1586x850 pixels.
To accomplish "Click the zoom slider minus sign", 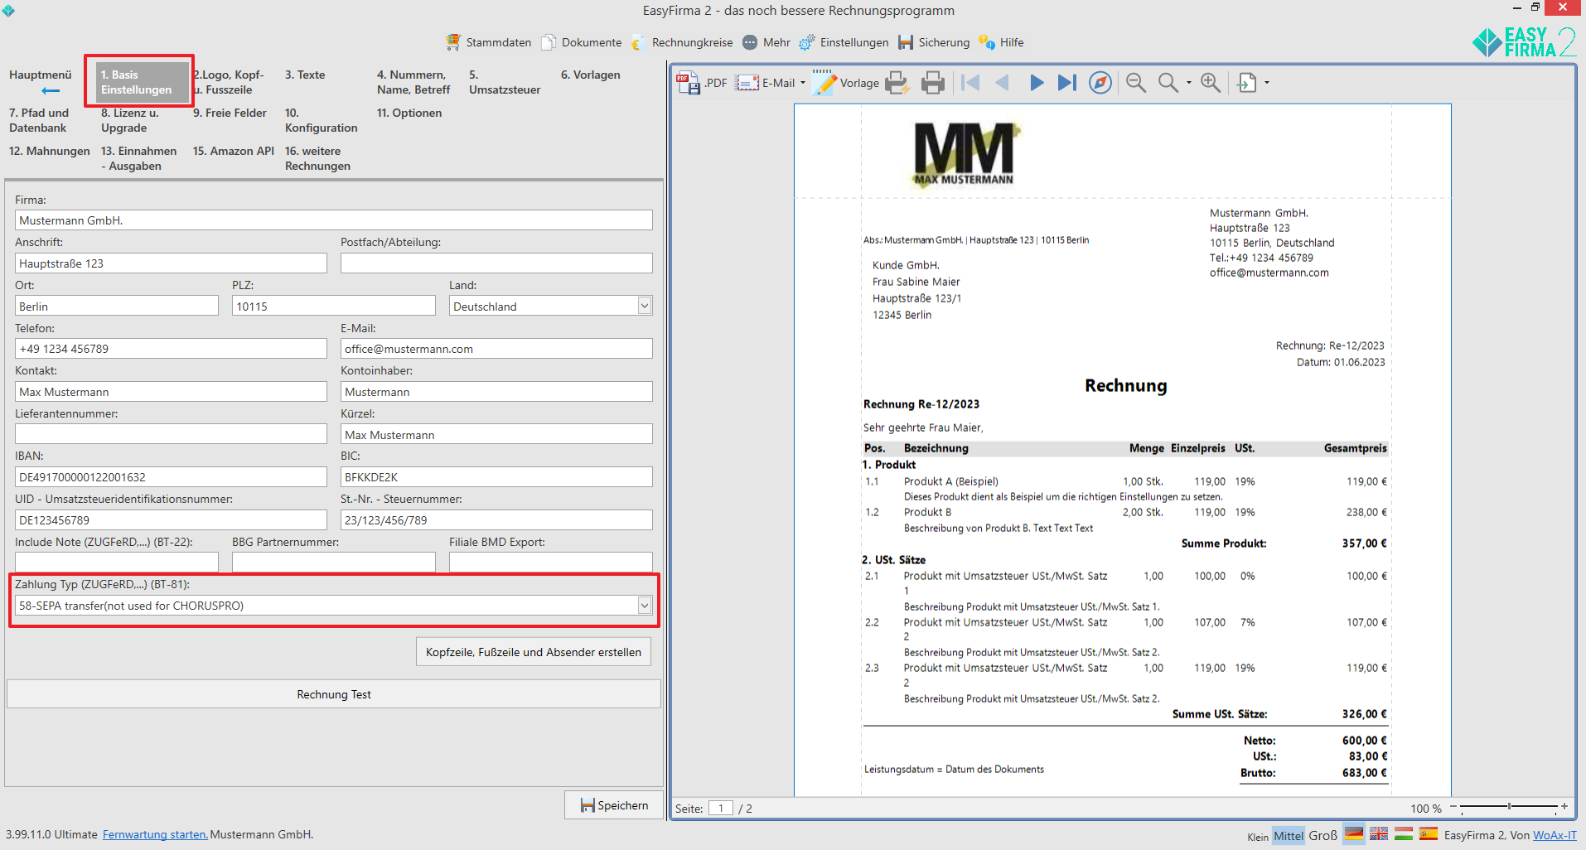I will point(1453,806).
